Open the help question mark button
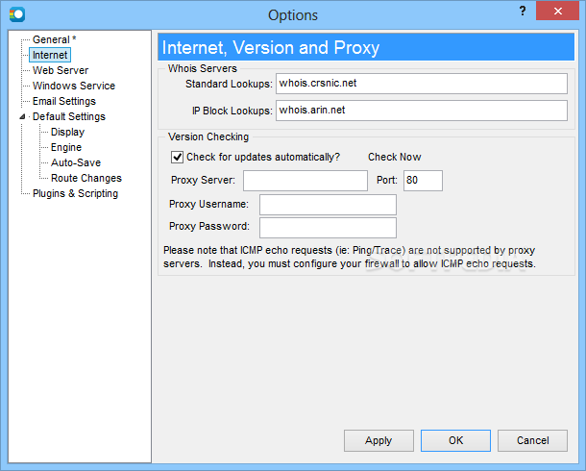 click(x=523, y=12)
